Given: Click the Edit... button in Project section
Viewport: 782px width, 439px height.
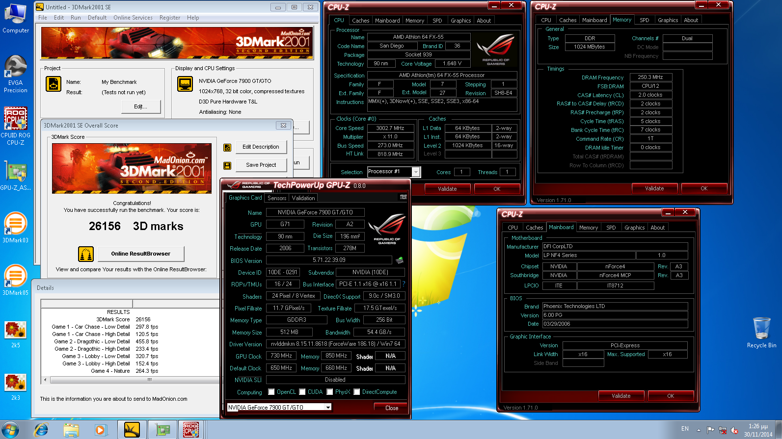Looking at the screenshot, I should click(140, 106).
